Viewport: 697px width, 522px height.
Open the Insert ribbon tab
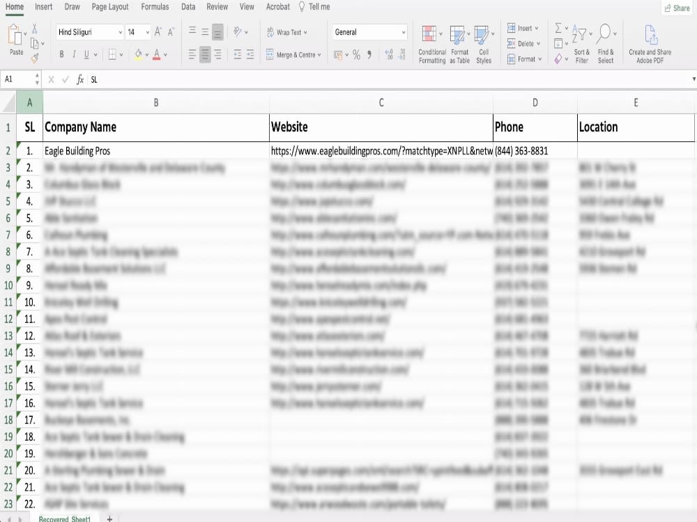43,7
